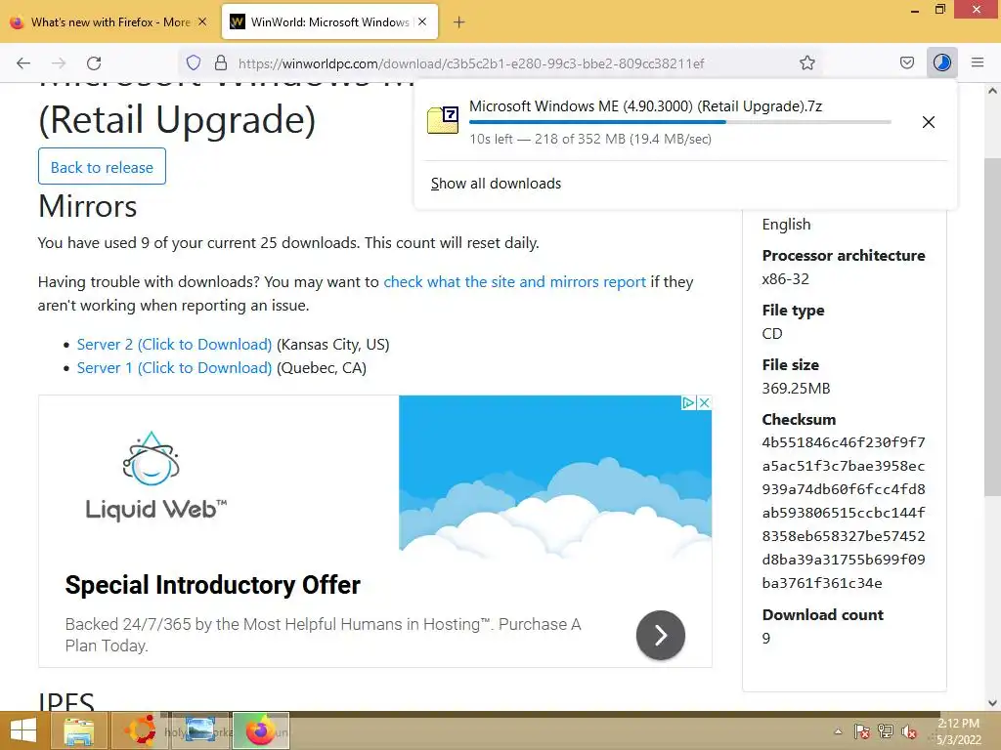Click the Mirrors heading
Image resolution: width=1001 pixels, height=750 pixels.
tap(87, 207)
